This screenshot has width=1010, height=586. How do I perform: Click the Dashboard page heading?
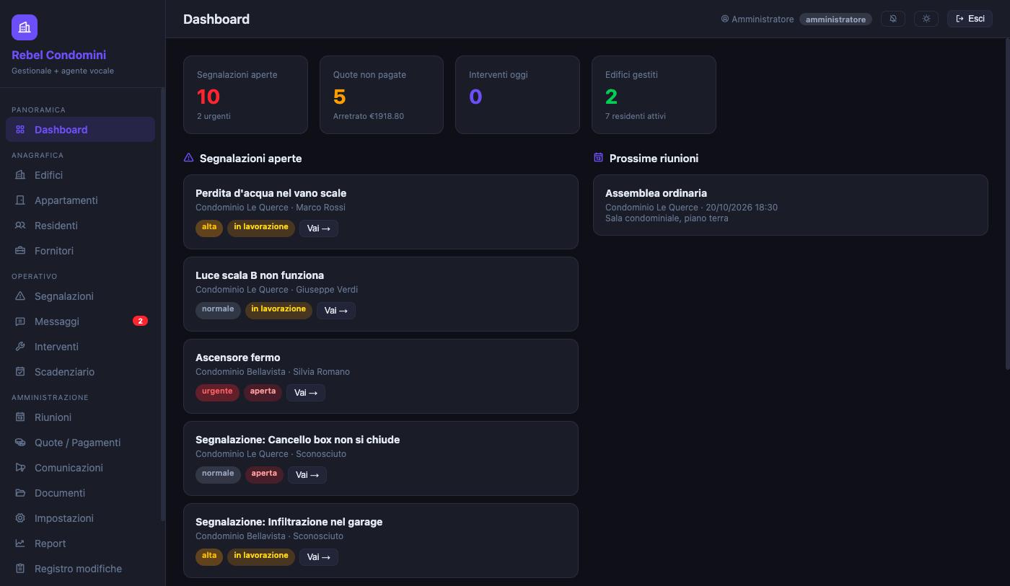click(x=216, y=19)
